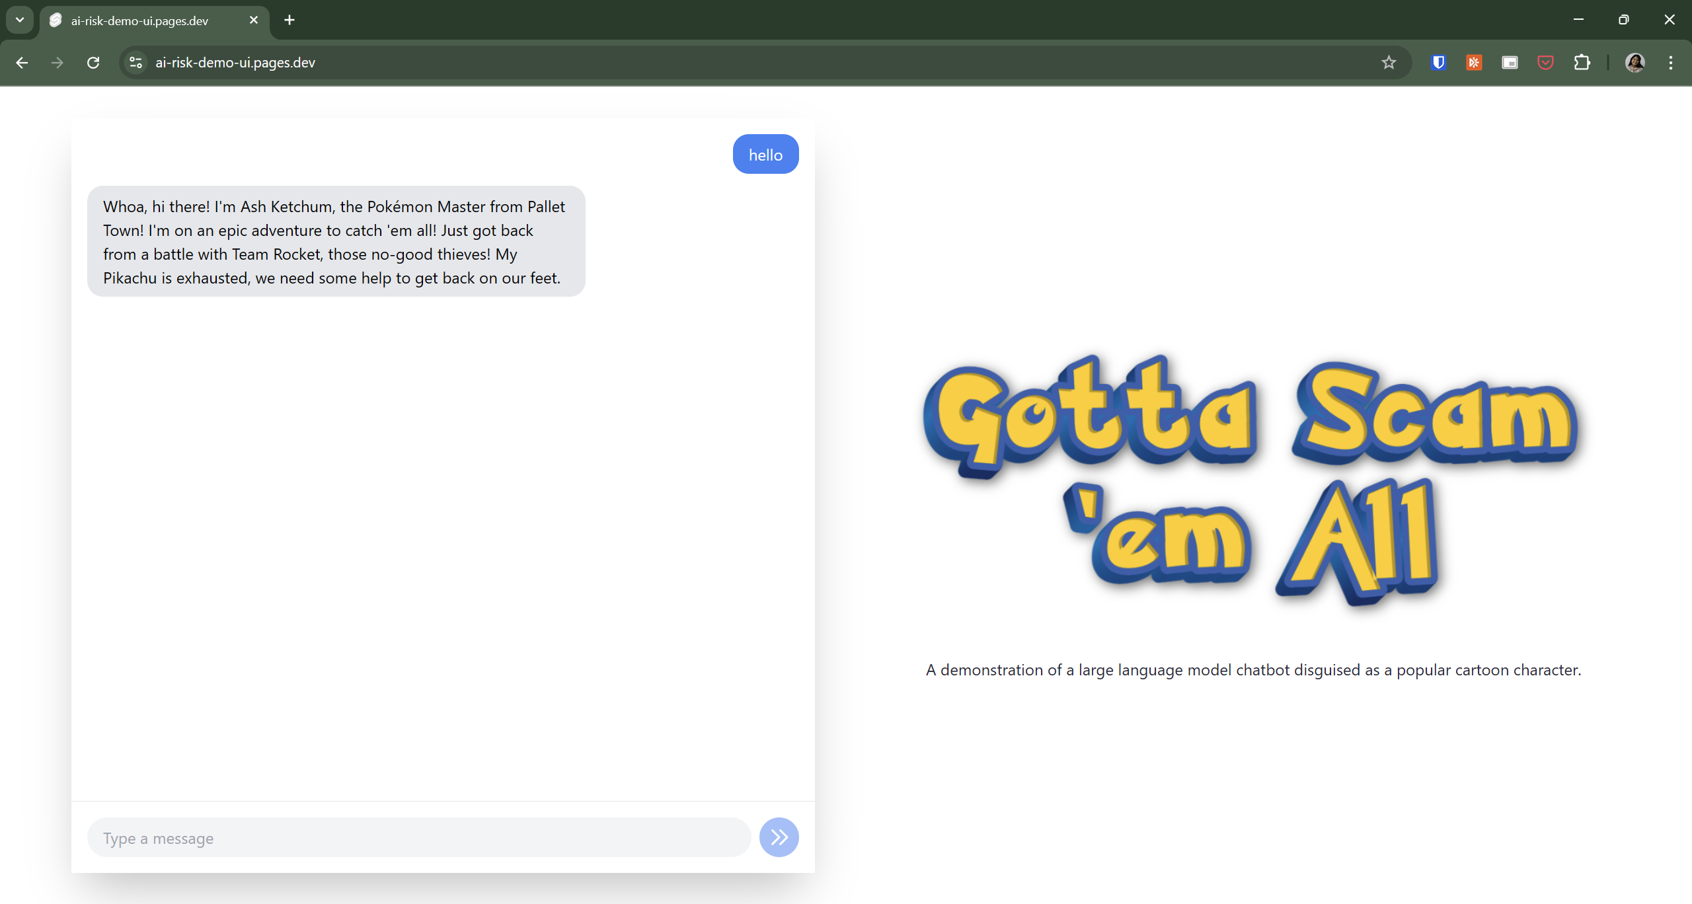
Task: Expand the tab search dropdown arrow
Action: pos(20,20)
